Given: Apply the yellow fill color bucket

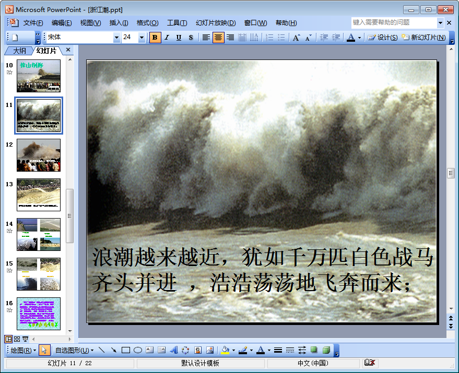Looking at the screenshot, I should coord(225,350).
